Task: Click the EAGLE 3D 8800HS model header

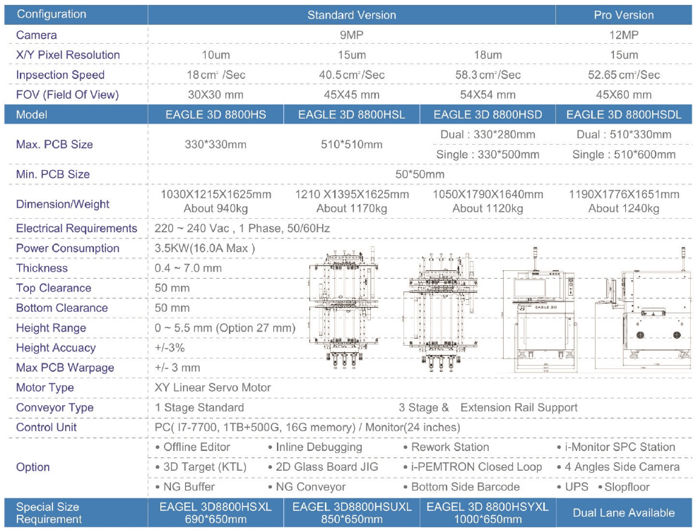Action: point(215,114)
